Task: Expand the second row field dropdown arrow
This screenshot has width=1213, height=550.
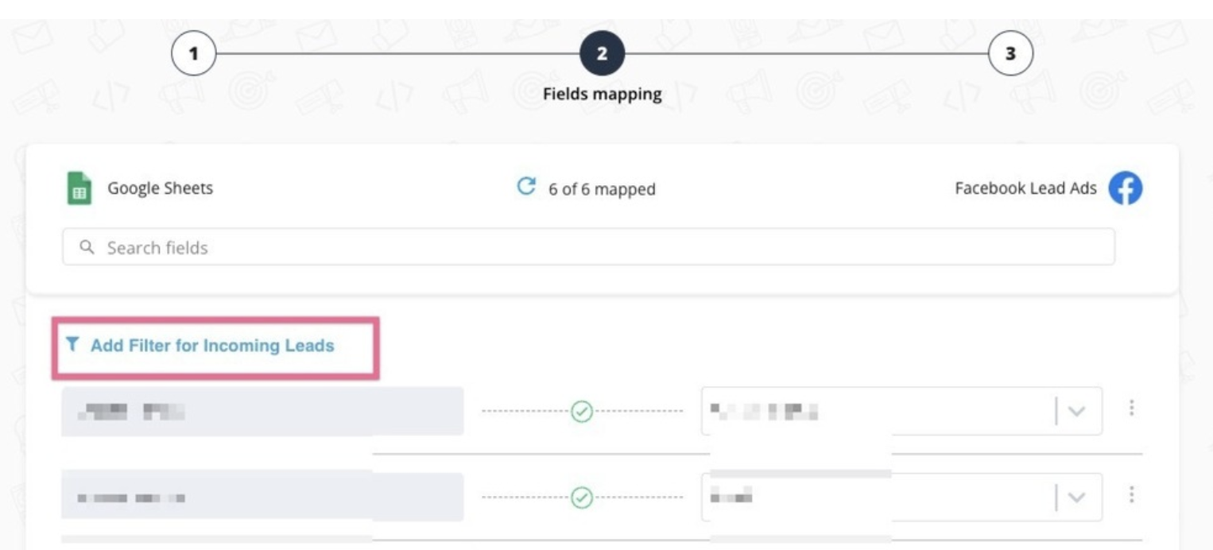Action: (x=1076, y=498)
